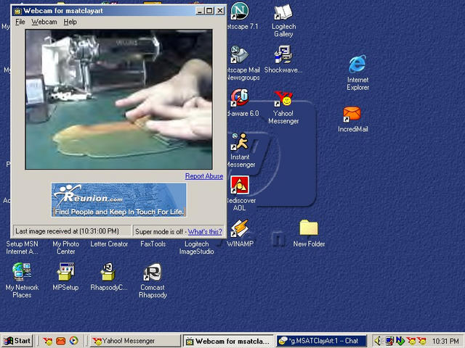This screenshot has height=348, width=465.
Task: Select the My Photo Center desktop label
Action: [x=65, y=248]
